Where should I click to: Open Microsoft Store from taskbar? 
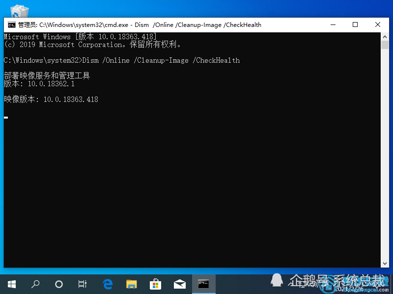[155, 284]
